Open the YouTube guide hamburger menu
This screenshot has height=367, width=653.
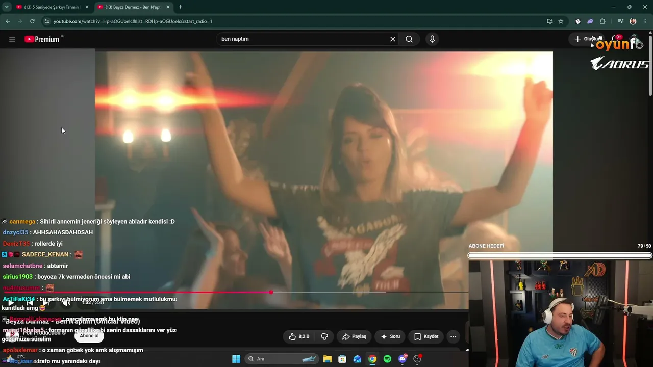12,39
